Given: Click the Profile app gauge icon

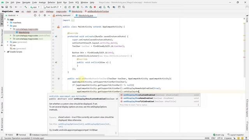Looking at the screenshot, I should pos(86,7).
